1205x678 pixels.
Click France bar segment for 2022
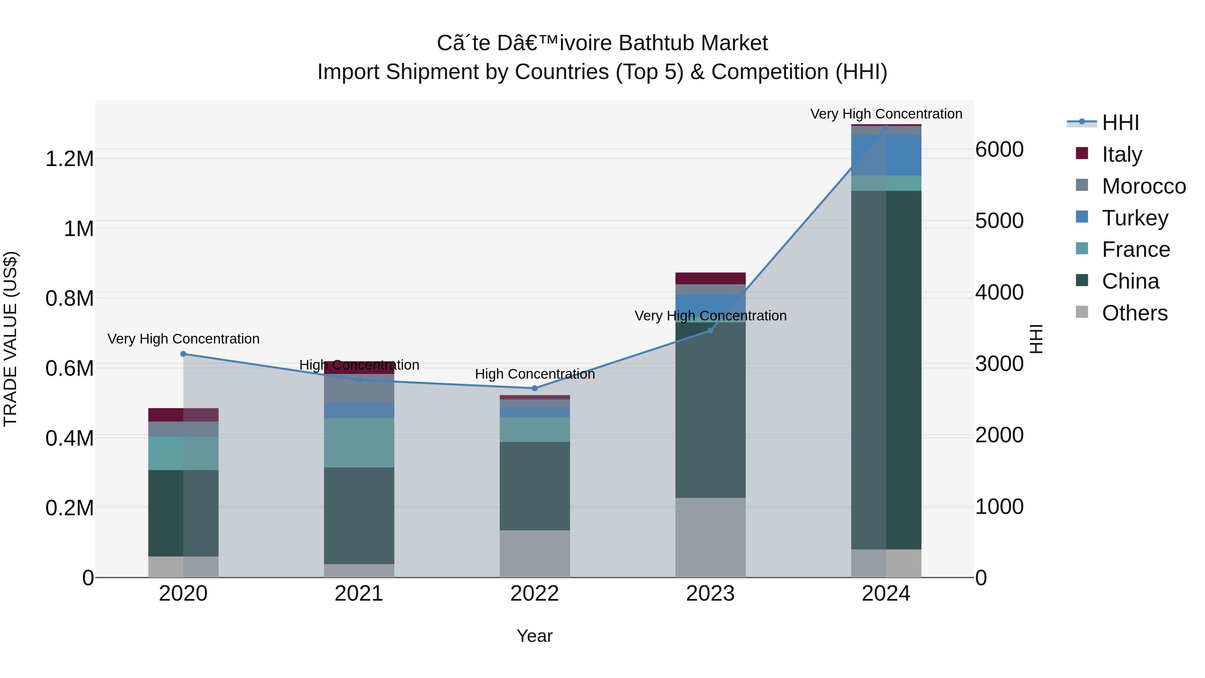click(x=535, y=430)
